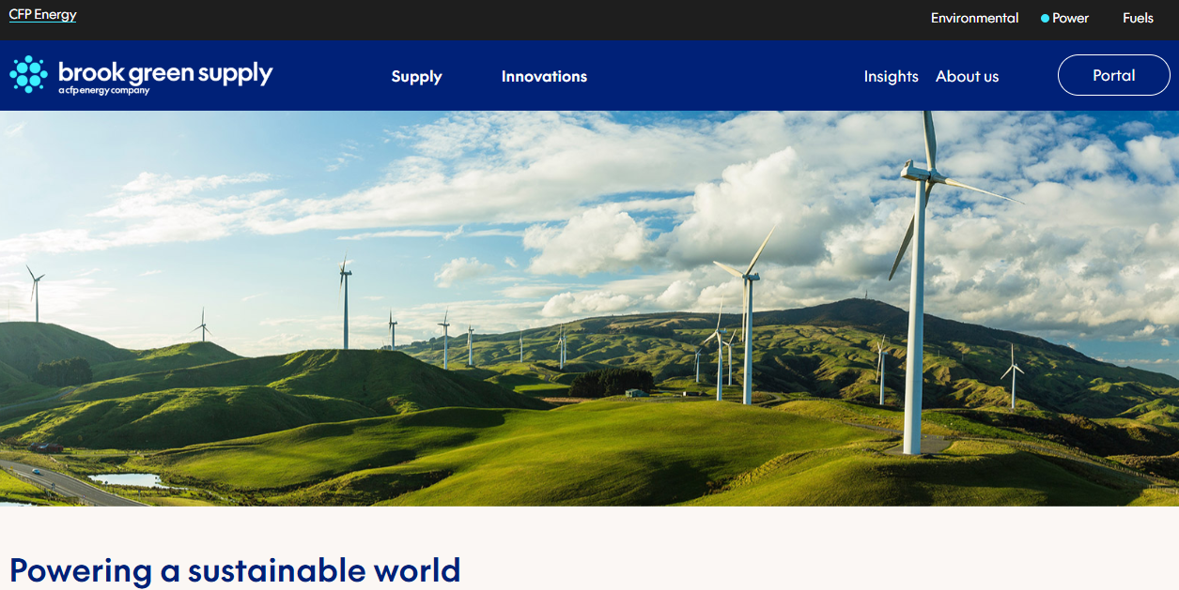Expand the Innovations dropdown in the navbar
Viewport: 1179px width, 590px height.
click(544, 76)
